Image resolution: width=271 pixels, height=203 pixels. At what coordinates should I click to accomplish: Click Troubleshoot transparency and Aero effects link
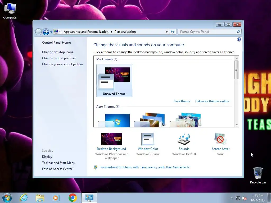pyautogui.click(x=144, y=167)
